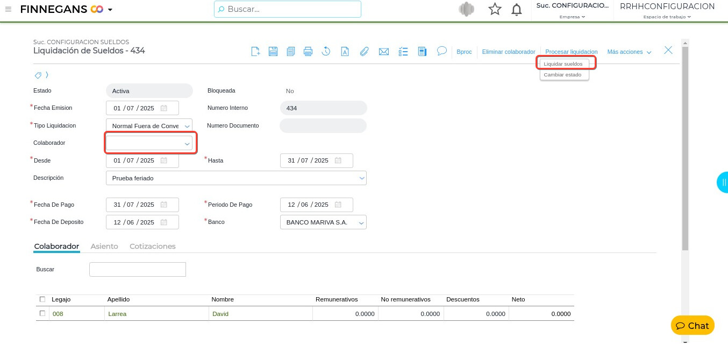Viewport: 728px width, 344px height.
Task: Click the Descuentos column header
Action: (463, 299)
